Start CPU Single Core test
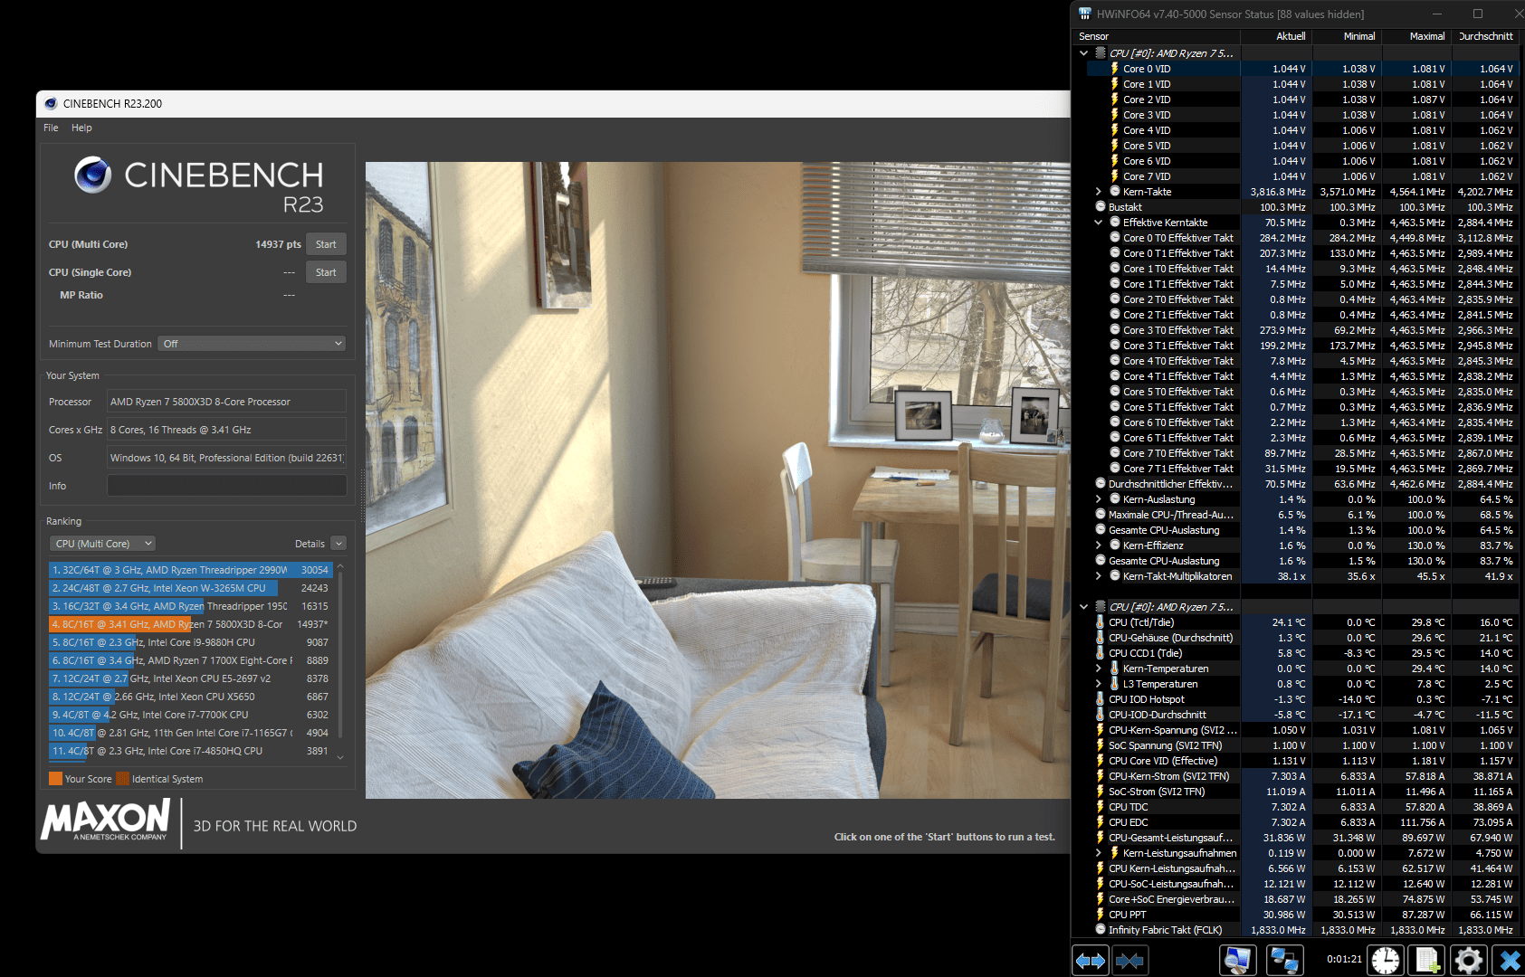The height and width of the screenshot is (977, 1525). (x=326, y=272)
